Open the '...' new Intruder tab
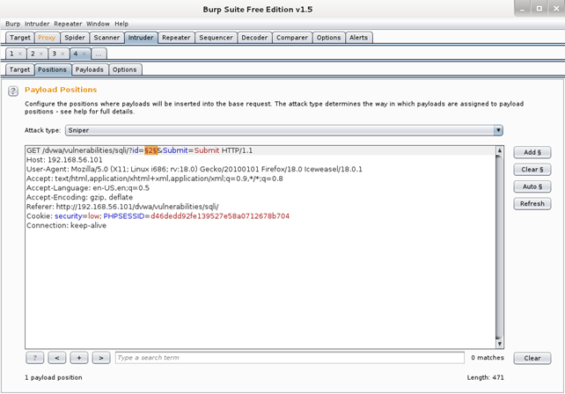The width and height of the screenshot is (565, 394). click(99, 54)
